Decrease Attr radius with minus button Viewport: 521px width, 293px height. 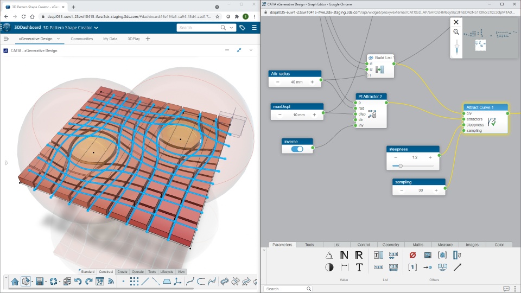pos(278,82)
